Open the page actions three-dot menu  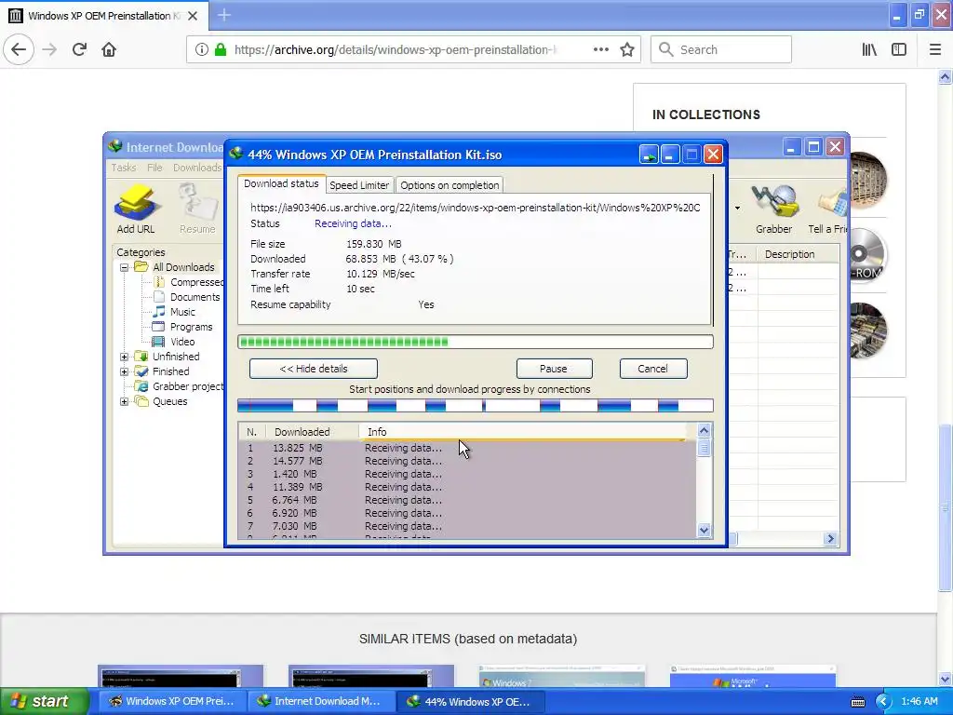600,49
